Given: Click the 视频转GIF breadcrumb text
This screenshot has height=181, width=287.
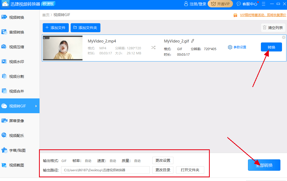Looking at the screenshot, I should pos(62,15).
